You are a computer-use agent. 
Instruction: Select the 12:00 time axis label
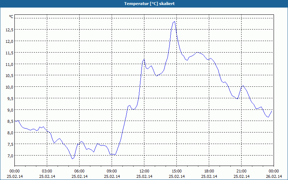pyautogui.click(x=144, y=171)
